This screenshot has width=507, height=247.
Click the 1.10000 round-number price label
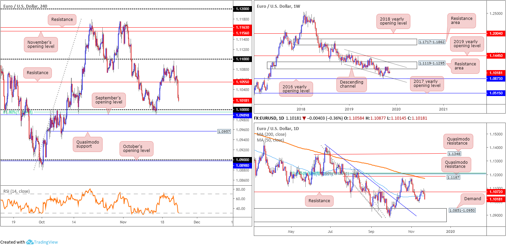click(242, 110)
